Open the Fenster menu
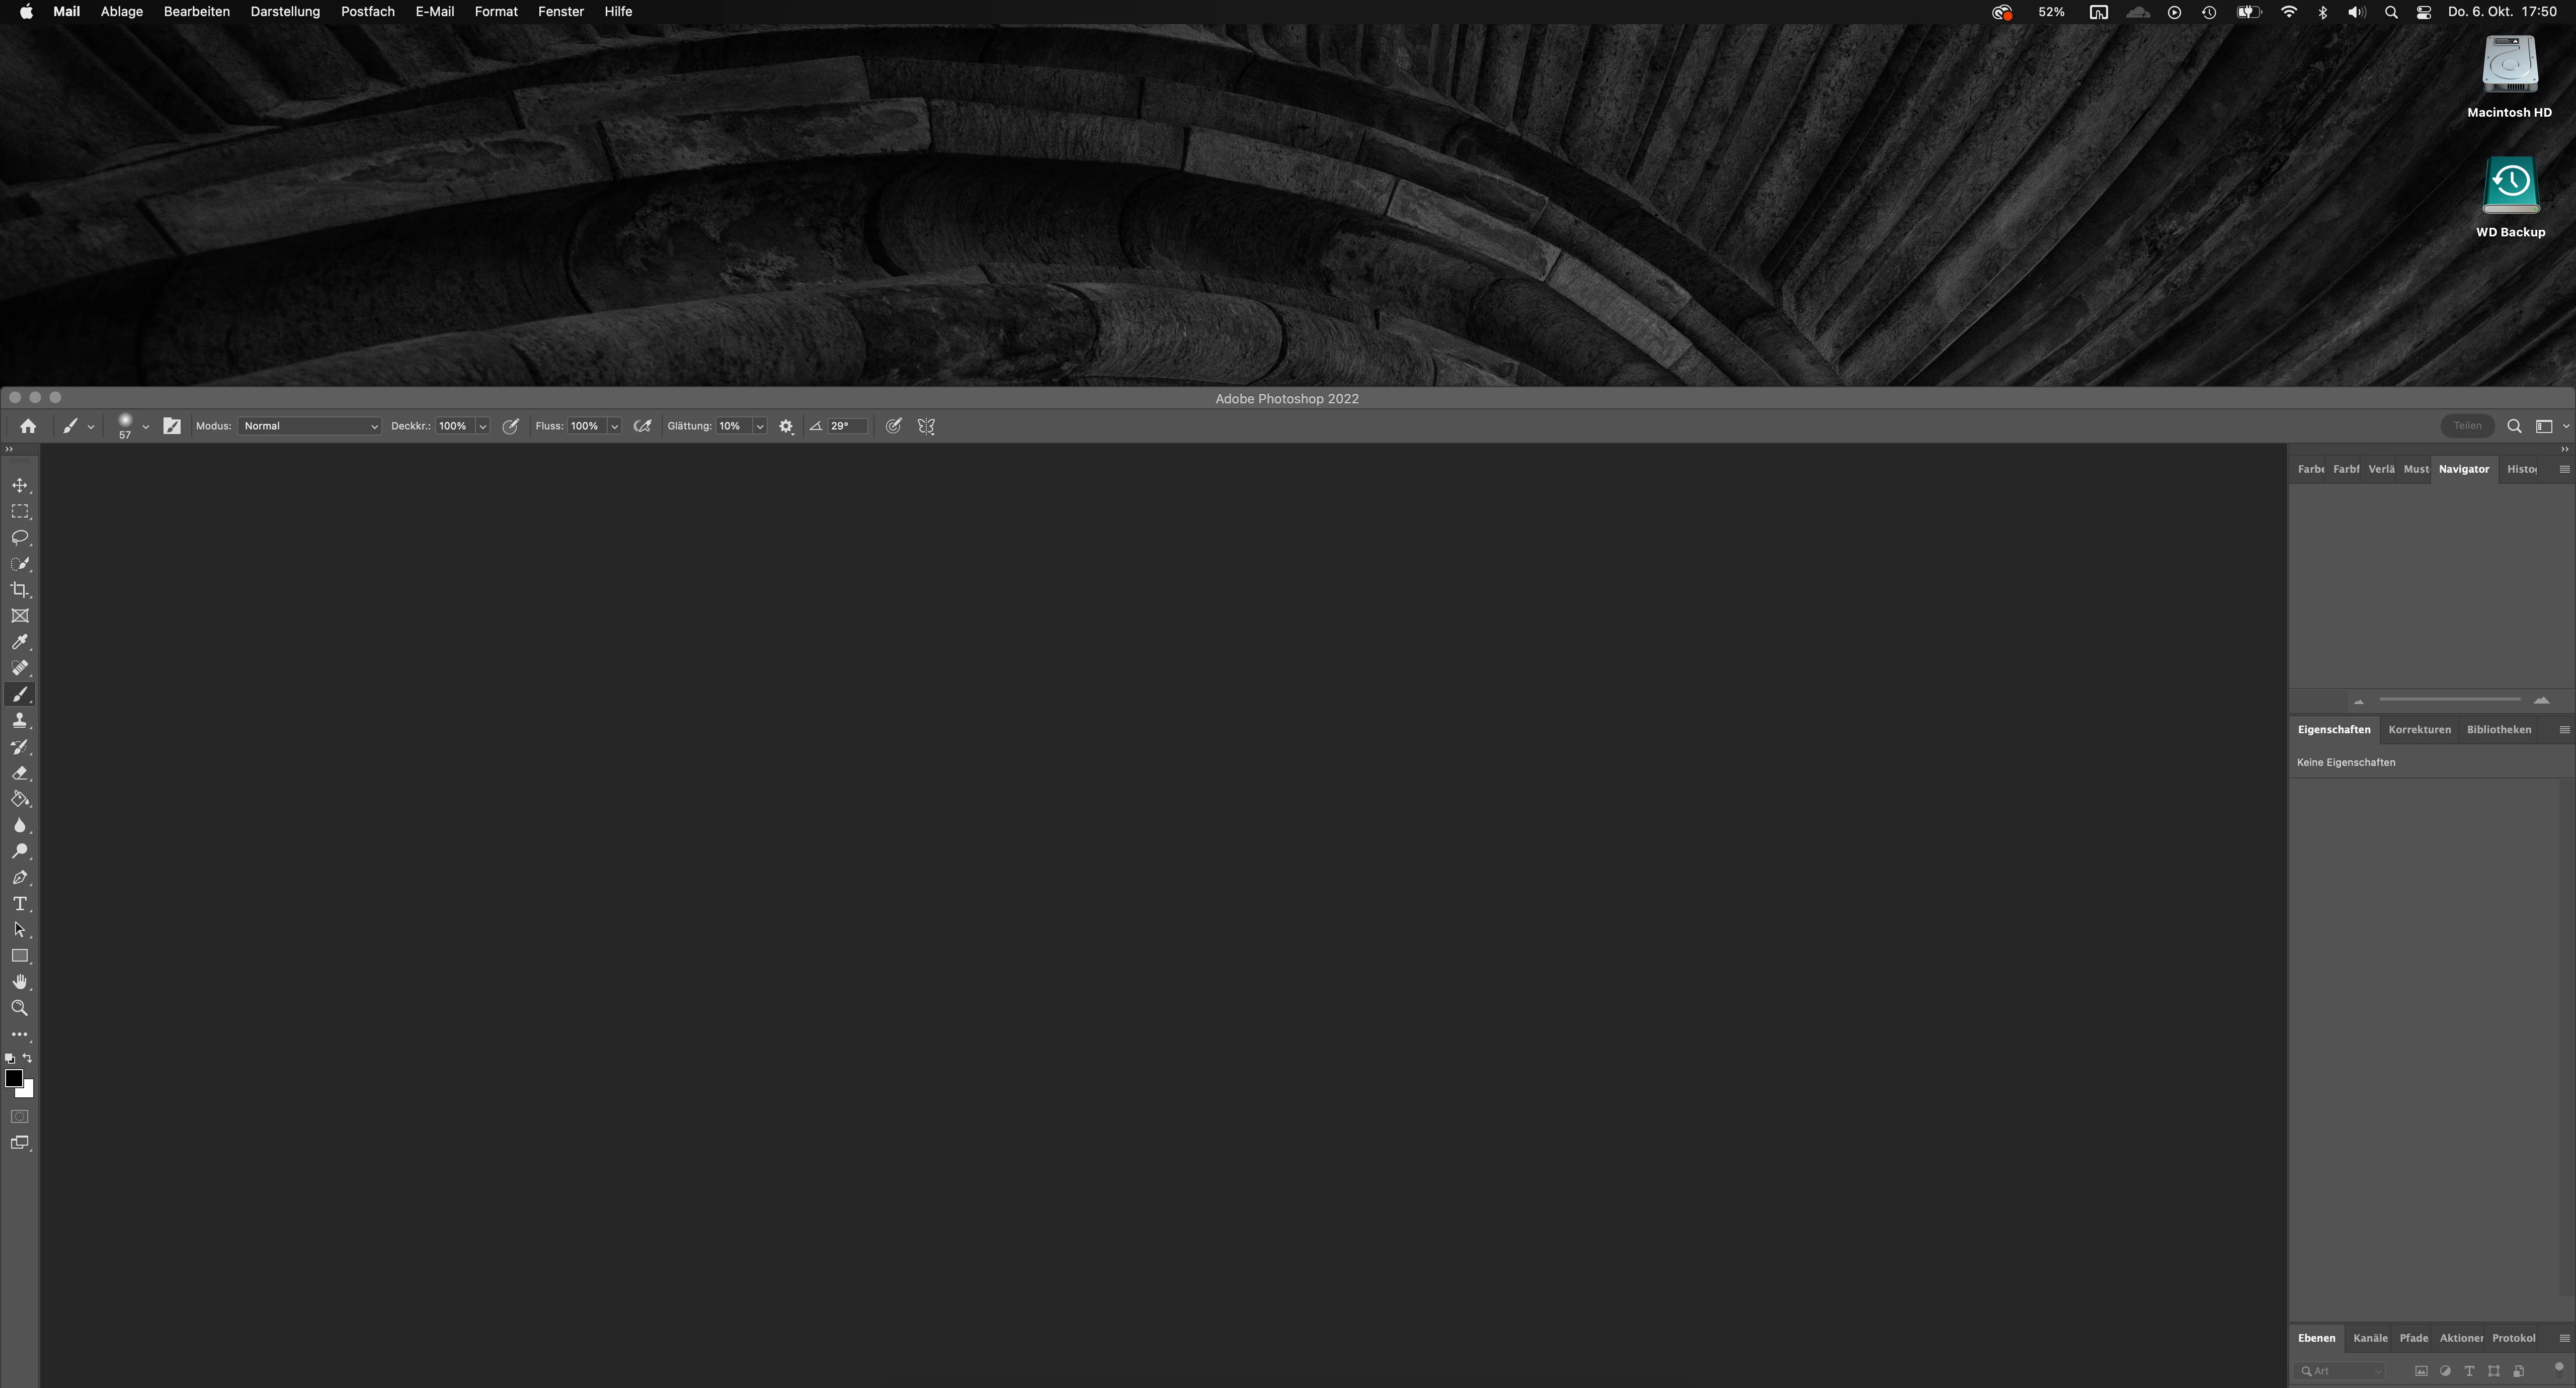The width and height of the screenshot is (2576, 1388). (x=560, y=12)
